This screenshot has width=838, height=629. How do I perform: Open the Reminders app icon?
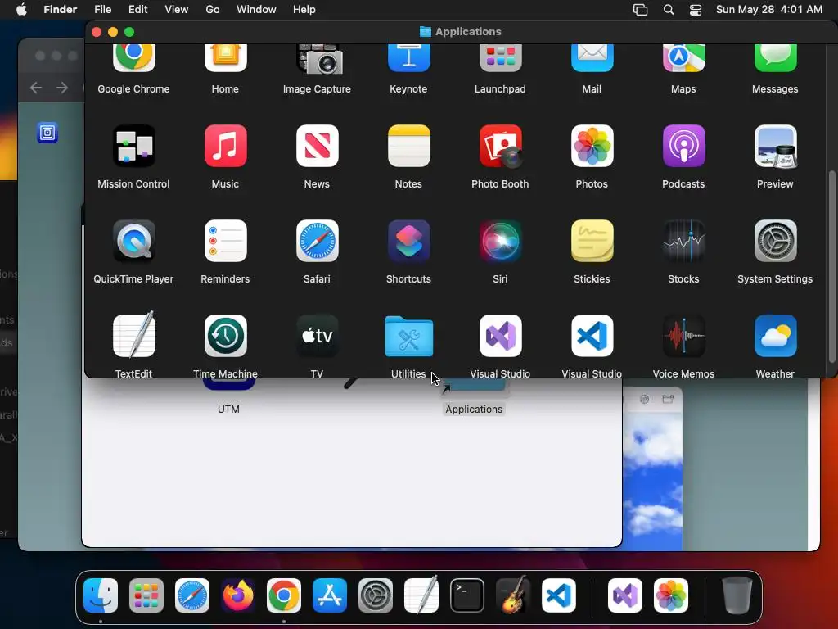click(x=226, y=242)
